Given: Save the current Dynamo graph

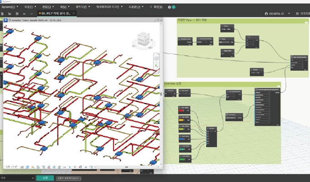Looking at the screenshot, I should pyautogui.click(x=17, y=14).
